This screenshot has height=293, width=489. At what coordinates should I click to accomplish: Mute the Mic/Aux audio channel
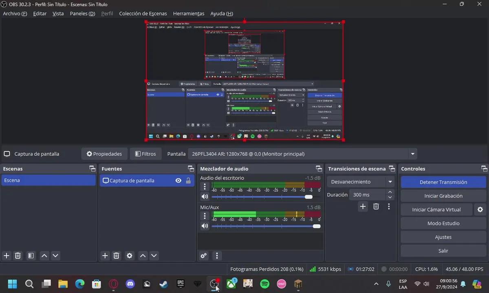(205, 226)
